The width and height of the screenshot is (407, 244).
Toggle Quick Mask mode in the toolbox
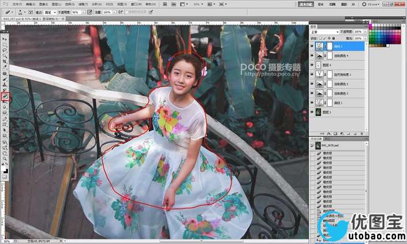(x=5, y=177)
